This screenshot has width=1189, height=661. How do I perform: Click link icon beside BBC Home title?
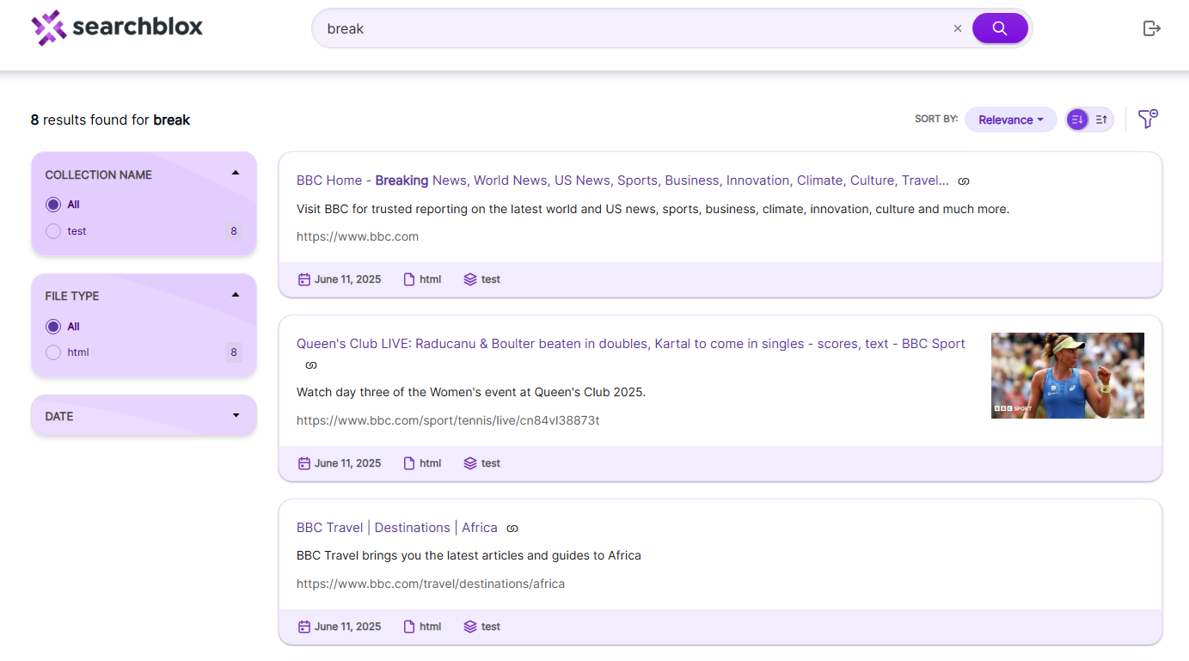[x=964, y=181]
